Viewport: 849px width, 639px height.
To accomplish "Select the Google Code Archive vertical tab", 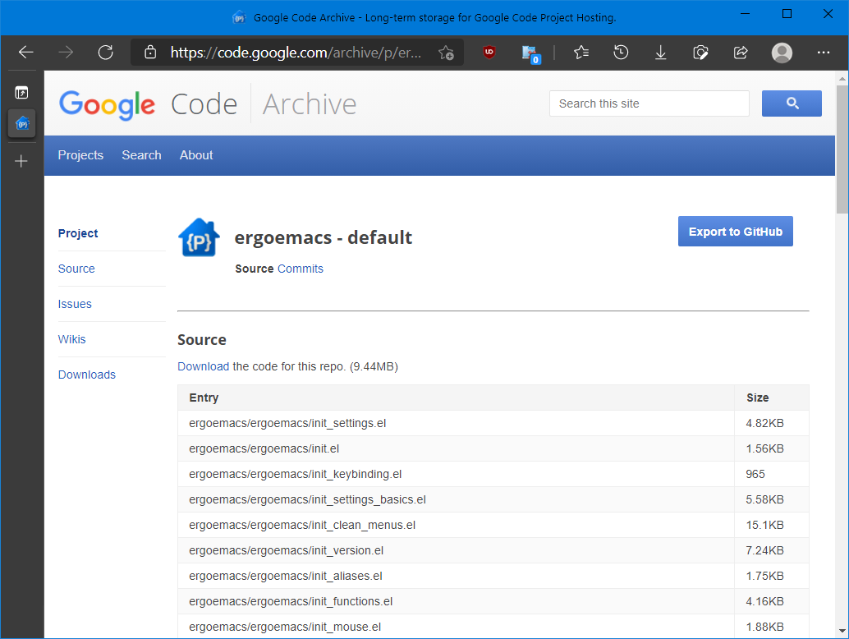I will coord(21,123).
